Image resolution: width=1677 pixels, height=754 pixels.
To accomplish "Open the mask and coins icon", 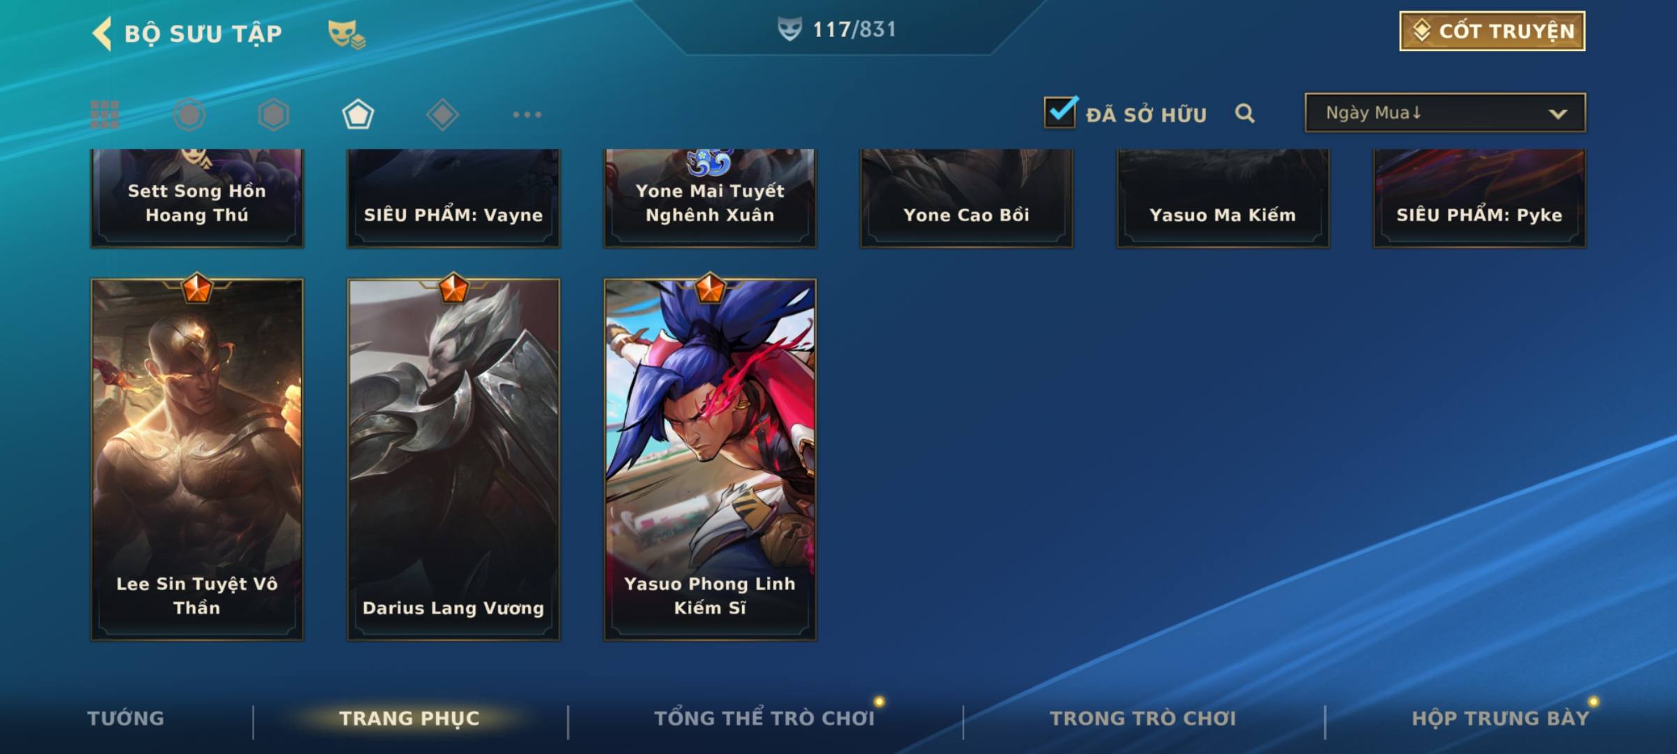I will (x=347, y=34).
